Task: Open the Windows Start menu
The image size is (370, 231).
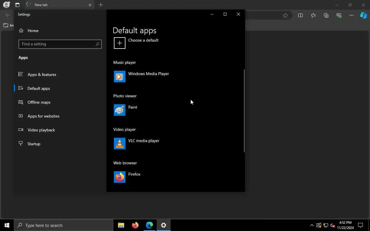Action: tap(7, 225)
